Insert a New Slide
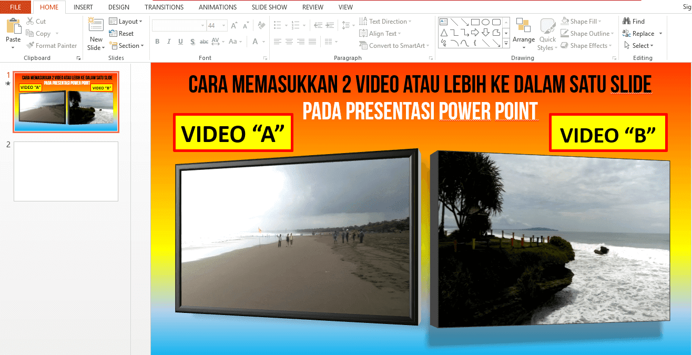The width and height of the screenshot is (692, 355). tap(96, 34)
